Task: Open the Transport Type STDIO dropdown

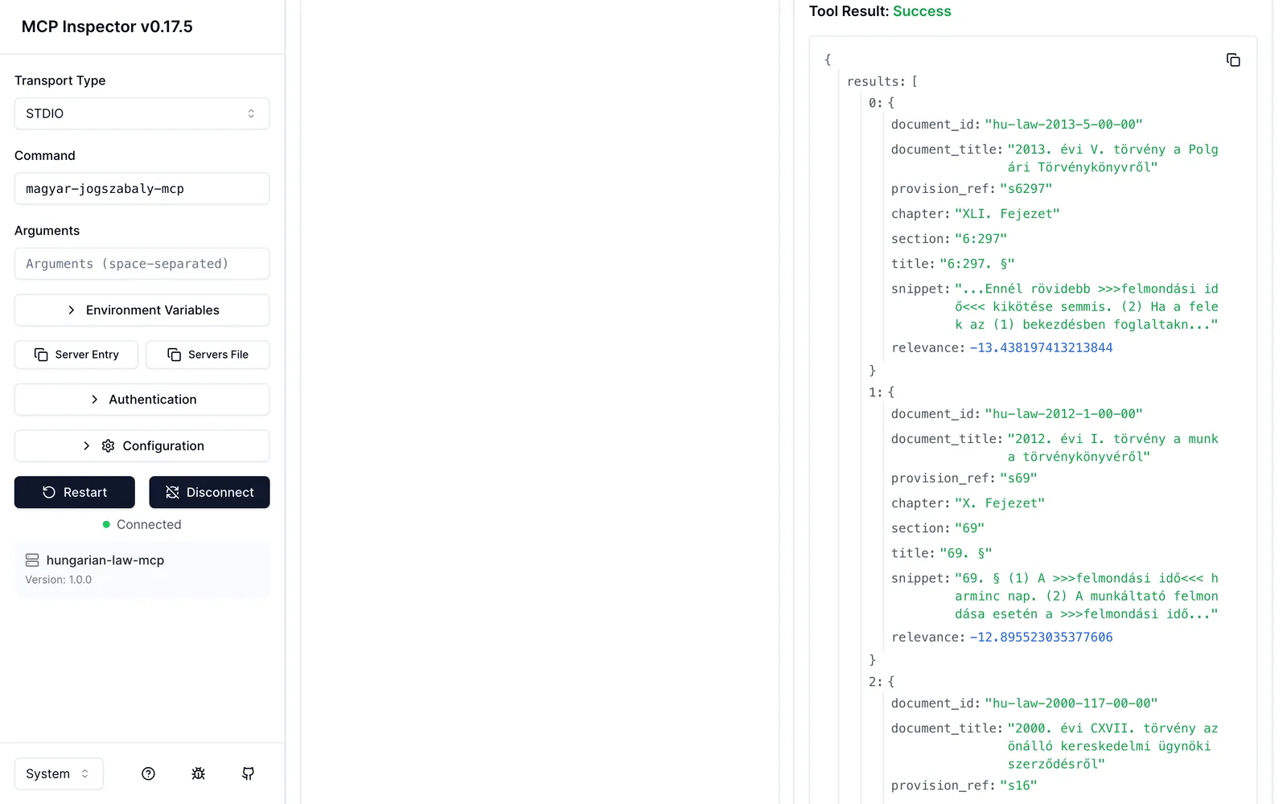Action: (x=142, y=113)
